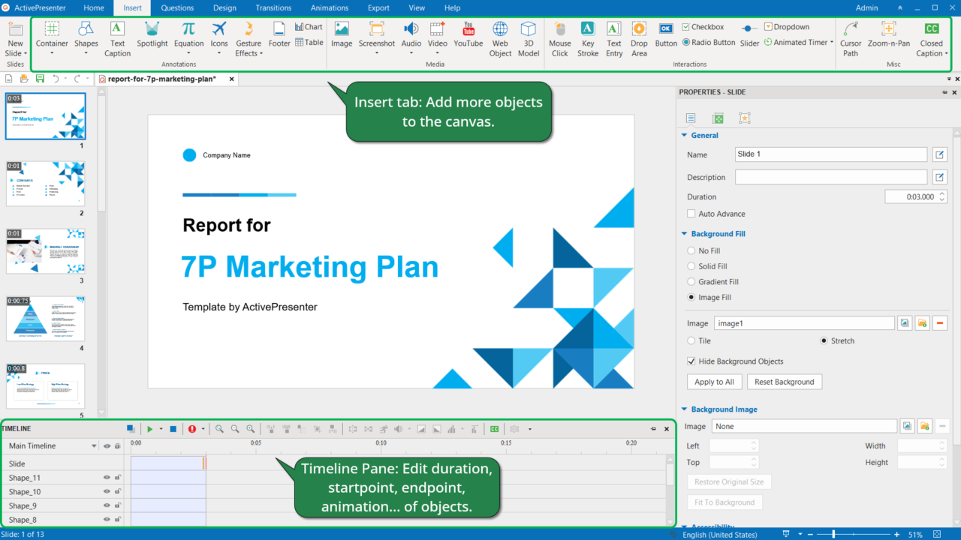The width and height of the screenshot is (961, 540).
Task: Switch to the Animations tab
Action: [329, 7]
